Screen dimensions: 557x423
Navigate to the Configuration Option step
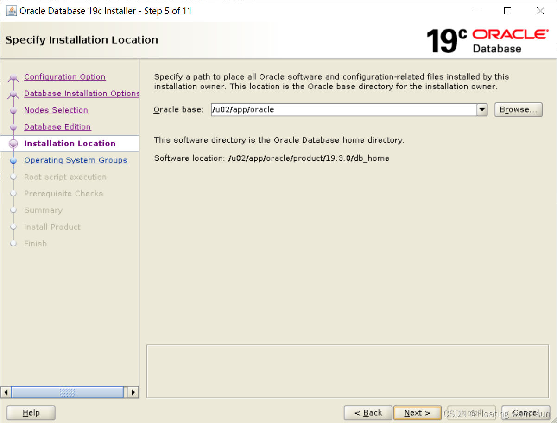tap(64, 76)
